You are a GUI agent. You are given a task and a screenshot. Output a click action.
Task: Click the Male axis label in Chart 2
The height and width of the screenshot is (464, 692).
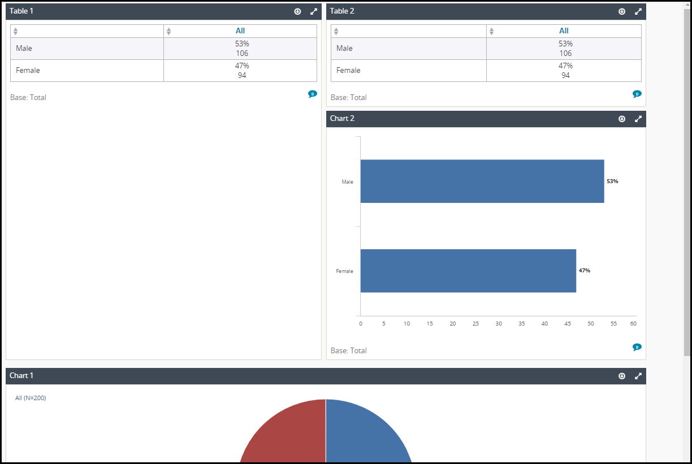click(x=347, y=182)
